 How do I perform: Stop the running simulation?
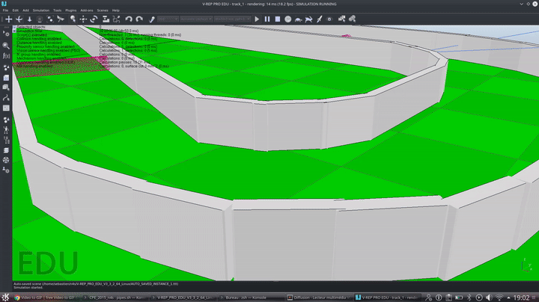[278, 18]
